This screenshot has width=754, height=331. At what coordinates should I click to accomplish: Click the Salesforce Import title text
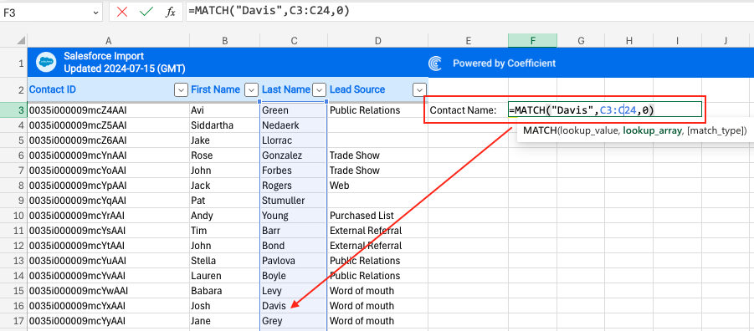click(104, 56)
